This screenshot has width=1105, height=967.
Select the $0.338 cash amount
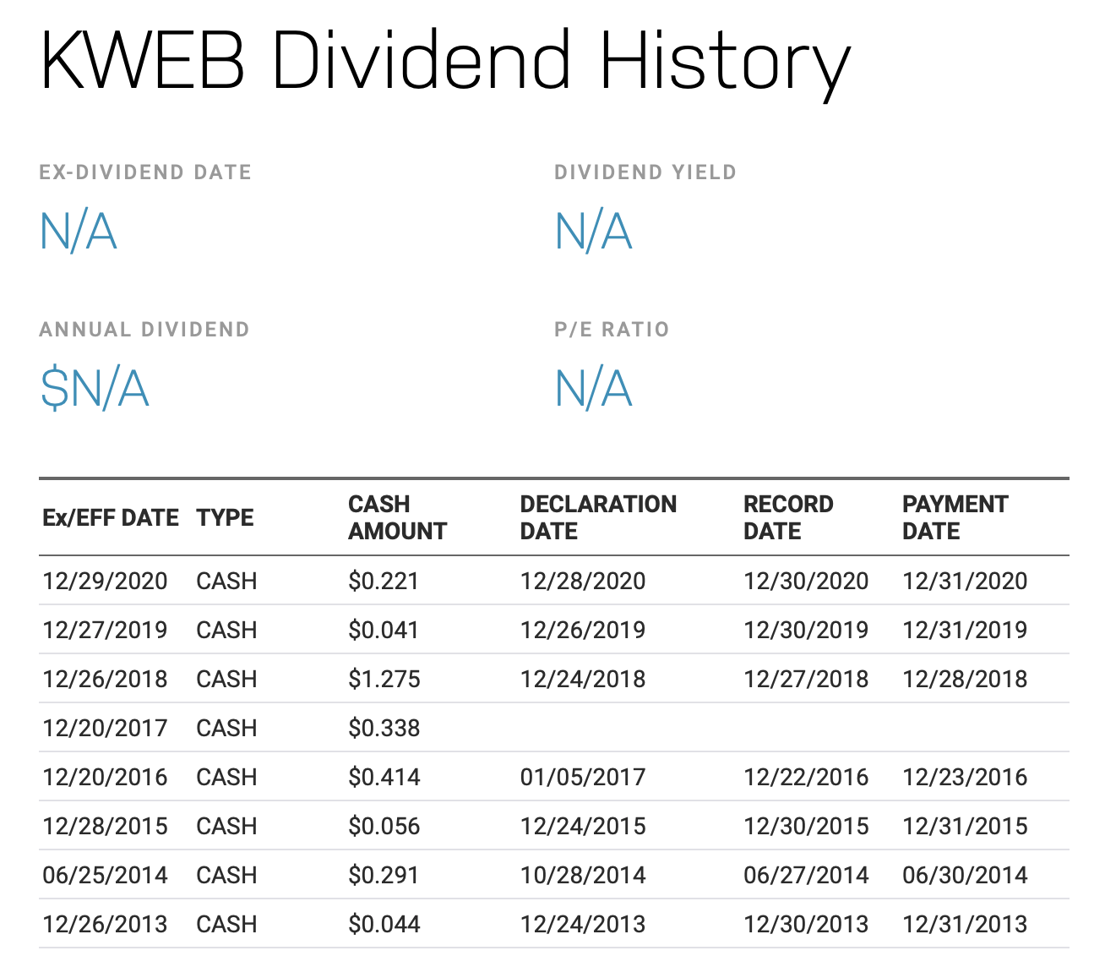[x=384, y=729]
